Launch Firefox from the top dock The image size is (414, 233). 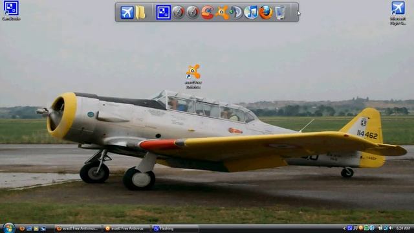(x=266, y=12)
